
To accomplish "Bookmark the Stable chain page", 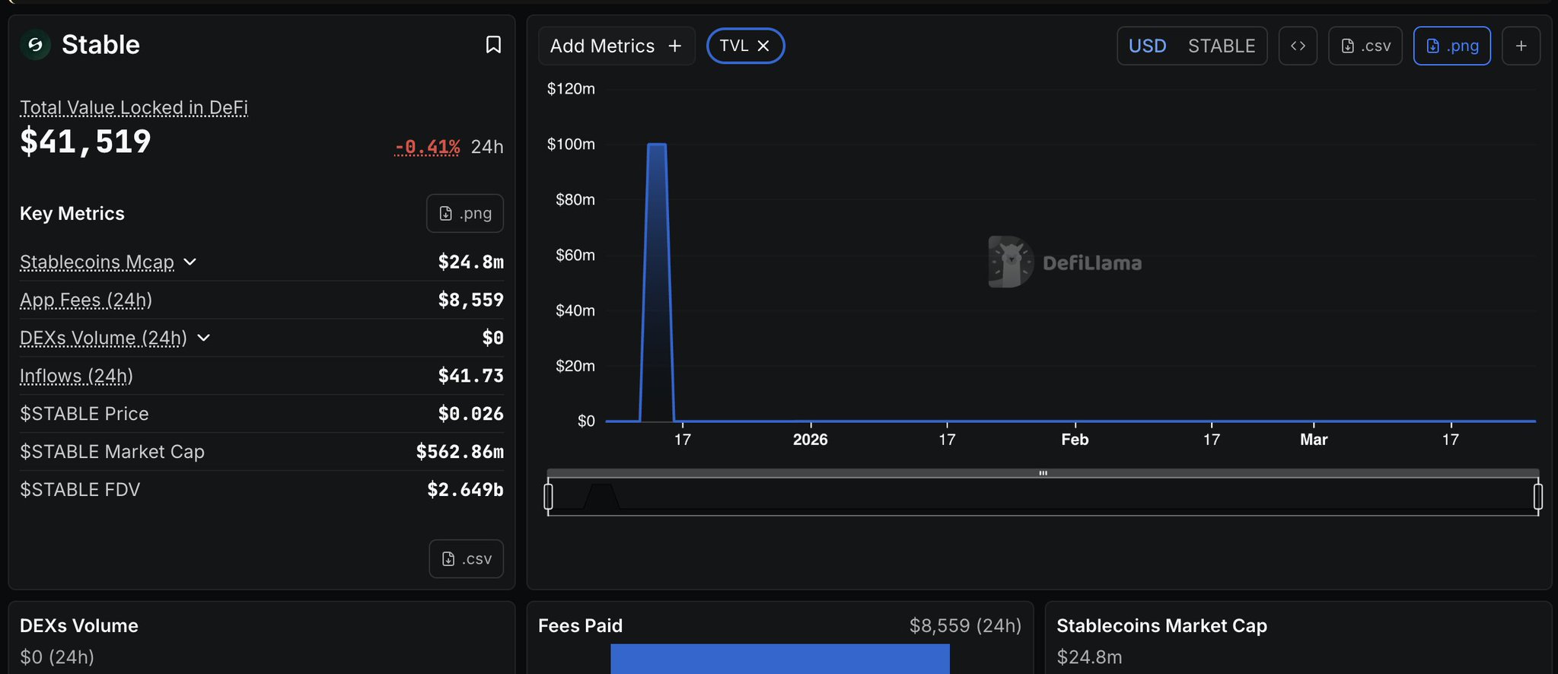I will 493,45.
